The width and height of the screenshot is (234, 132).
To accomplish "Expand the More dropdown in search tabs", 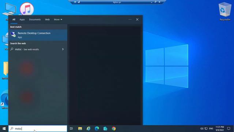I will coord(58,19).
